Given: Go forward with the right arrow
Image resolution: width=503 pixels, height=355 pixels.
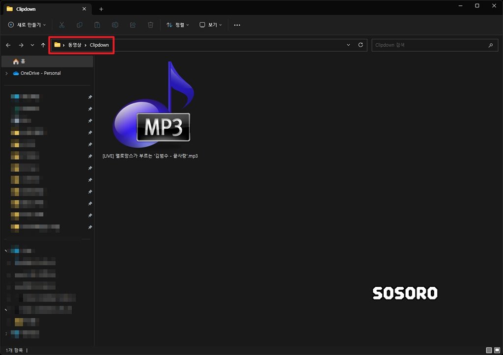Looking at the screenshot, I should pos(21,45).
